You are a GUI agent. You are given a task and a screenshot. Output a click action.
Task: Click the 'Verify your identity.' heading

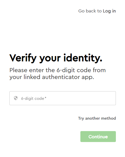[x=56, y=58]
